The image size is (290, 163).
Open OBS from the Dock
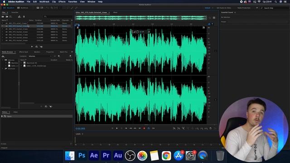130,156
